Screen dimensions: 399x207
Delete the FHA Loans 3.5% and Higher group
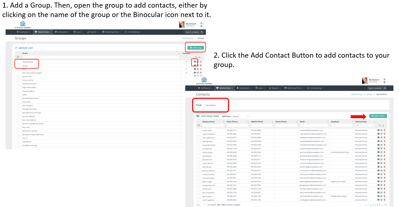point(201,73)
